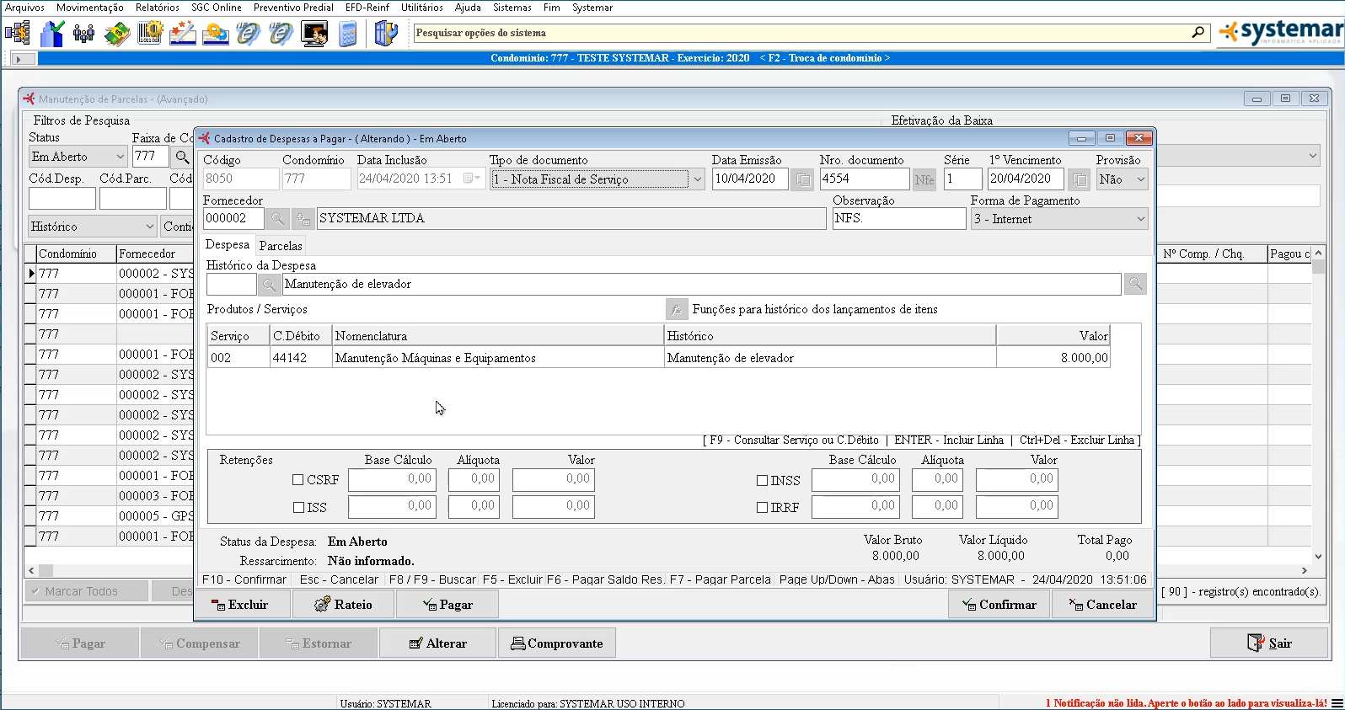
Task: Open the Tipo de documento dropdown
Action: click(x=697, y=179)
